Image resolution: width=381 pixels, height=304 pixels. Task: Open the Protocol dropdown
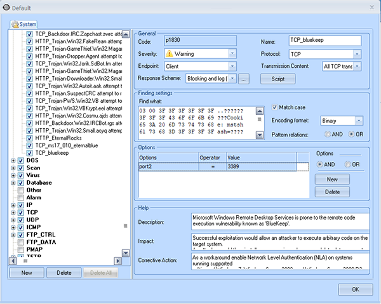pos(357,54)
